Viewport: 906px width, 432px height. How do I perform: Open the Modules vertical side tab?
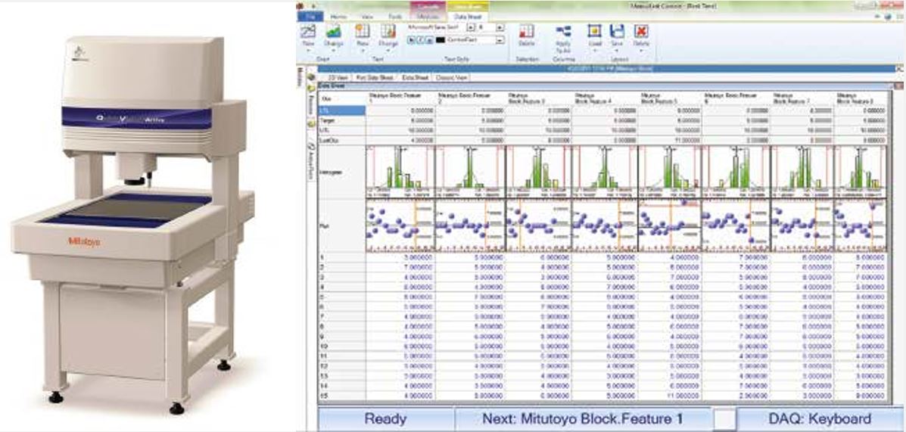point(300,76)
